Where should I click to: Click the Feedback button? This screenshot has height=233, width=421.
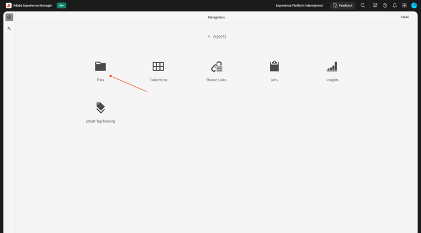click(342, 6)
